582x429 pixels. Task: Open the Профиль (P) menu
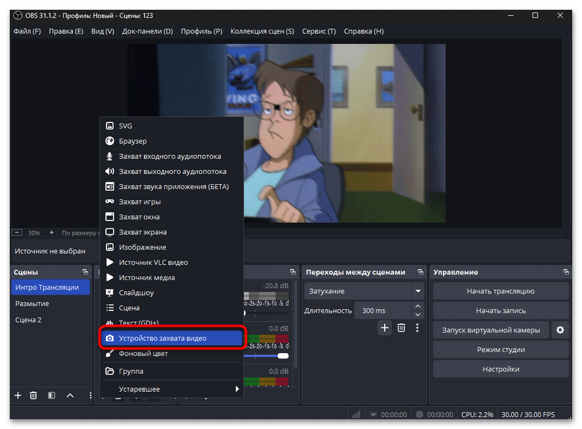click(x=202, y=31)
